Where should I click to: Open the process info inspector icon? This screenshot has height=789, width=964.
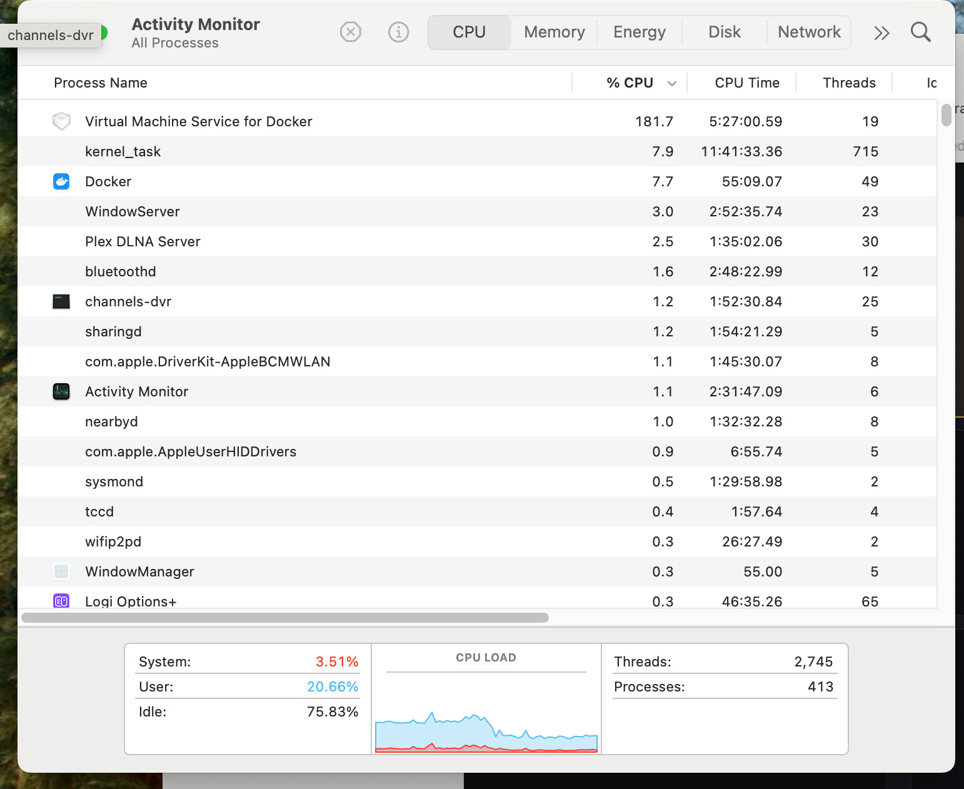[x=398, y=32]
